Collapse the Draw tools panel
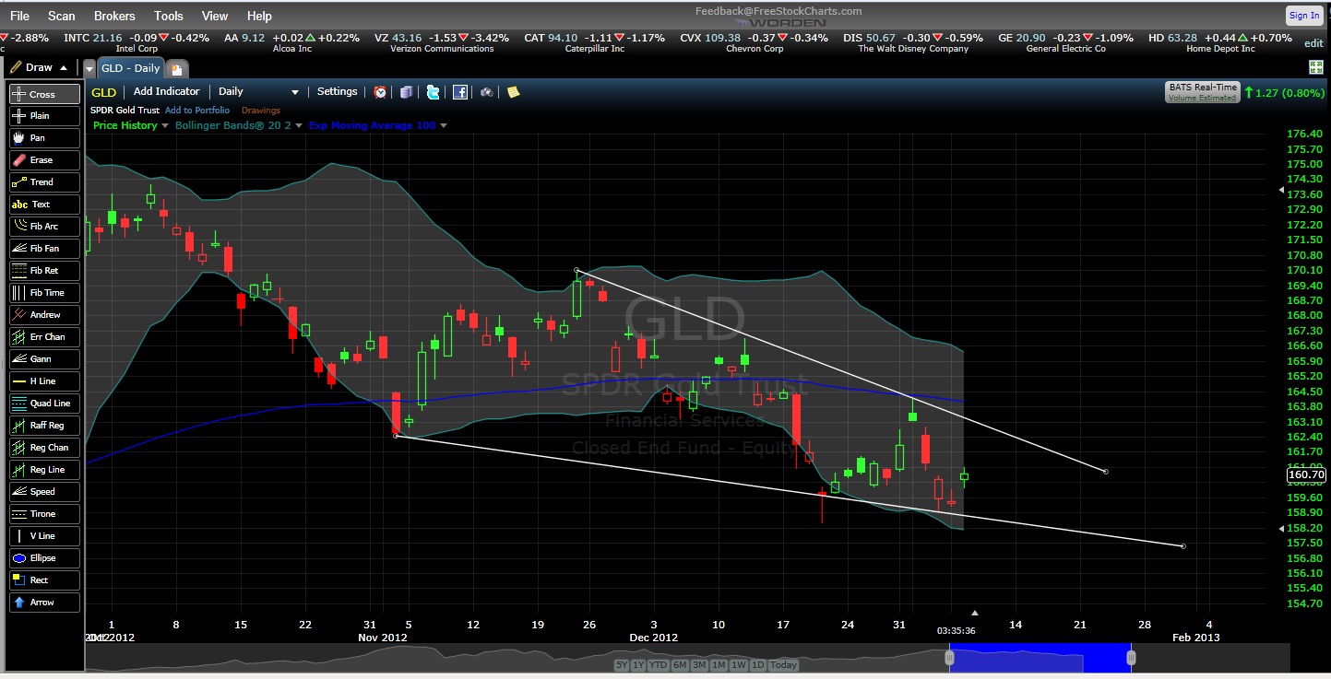1331x679 pixels. [63, 68]
